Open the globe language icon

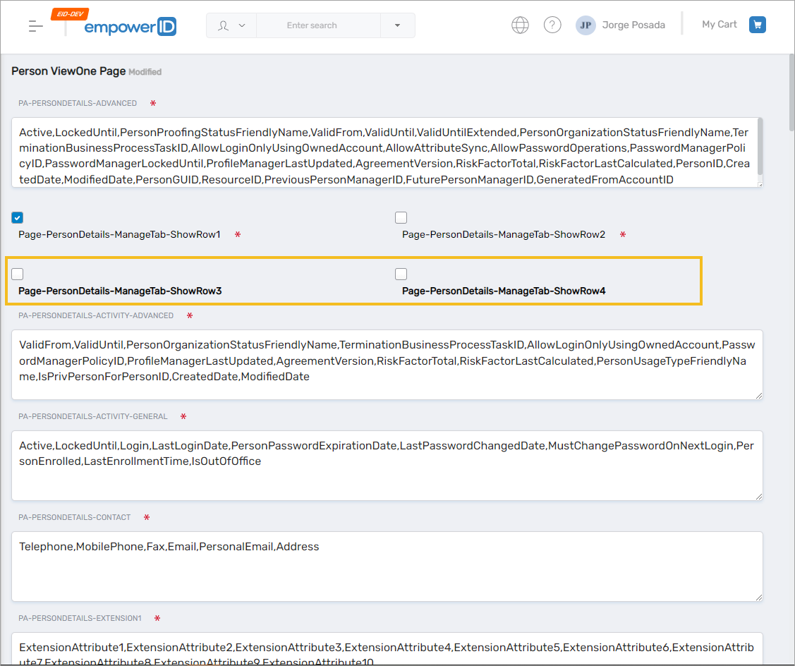coord(520,24)
